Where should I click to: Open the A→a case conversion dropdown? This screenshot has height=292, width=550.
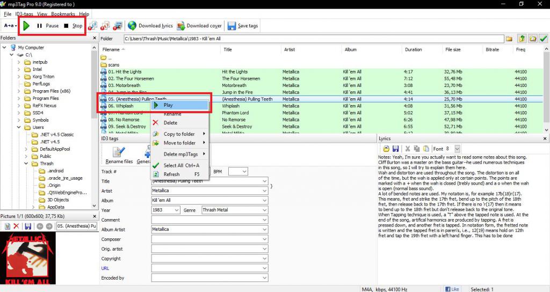pos(11,26)
